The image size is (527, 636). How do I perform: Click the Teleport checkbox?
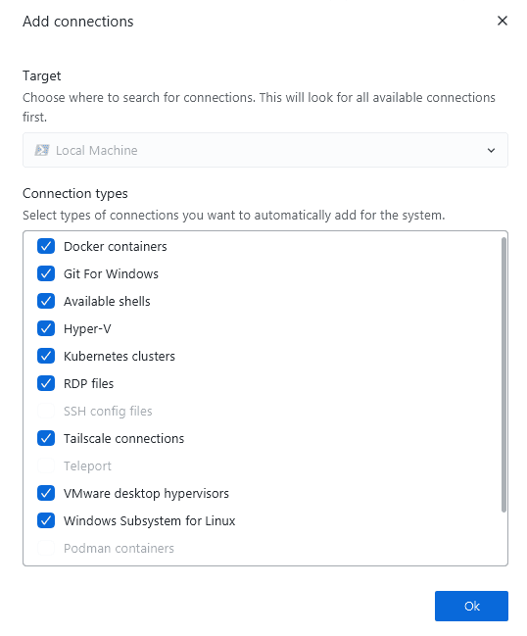[46, 465]
